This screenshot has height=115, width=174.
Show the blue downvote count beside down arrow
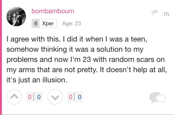[80, 97]
